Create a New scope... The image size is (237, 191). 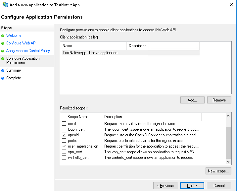218,171
